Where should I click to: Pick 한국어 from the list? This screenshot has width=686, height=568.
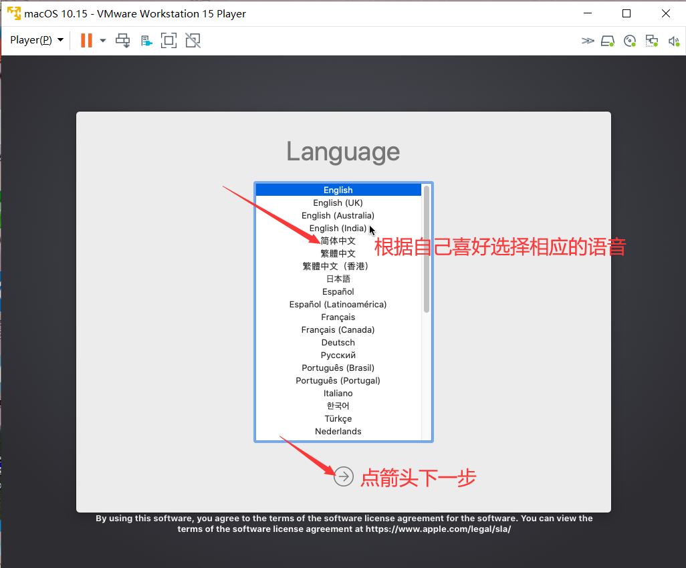(338, 406)
